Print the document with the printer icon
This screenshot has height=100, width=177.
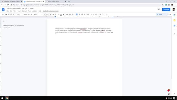tap(9, 14)
